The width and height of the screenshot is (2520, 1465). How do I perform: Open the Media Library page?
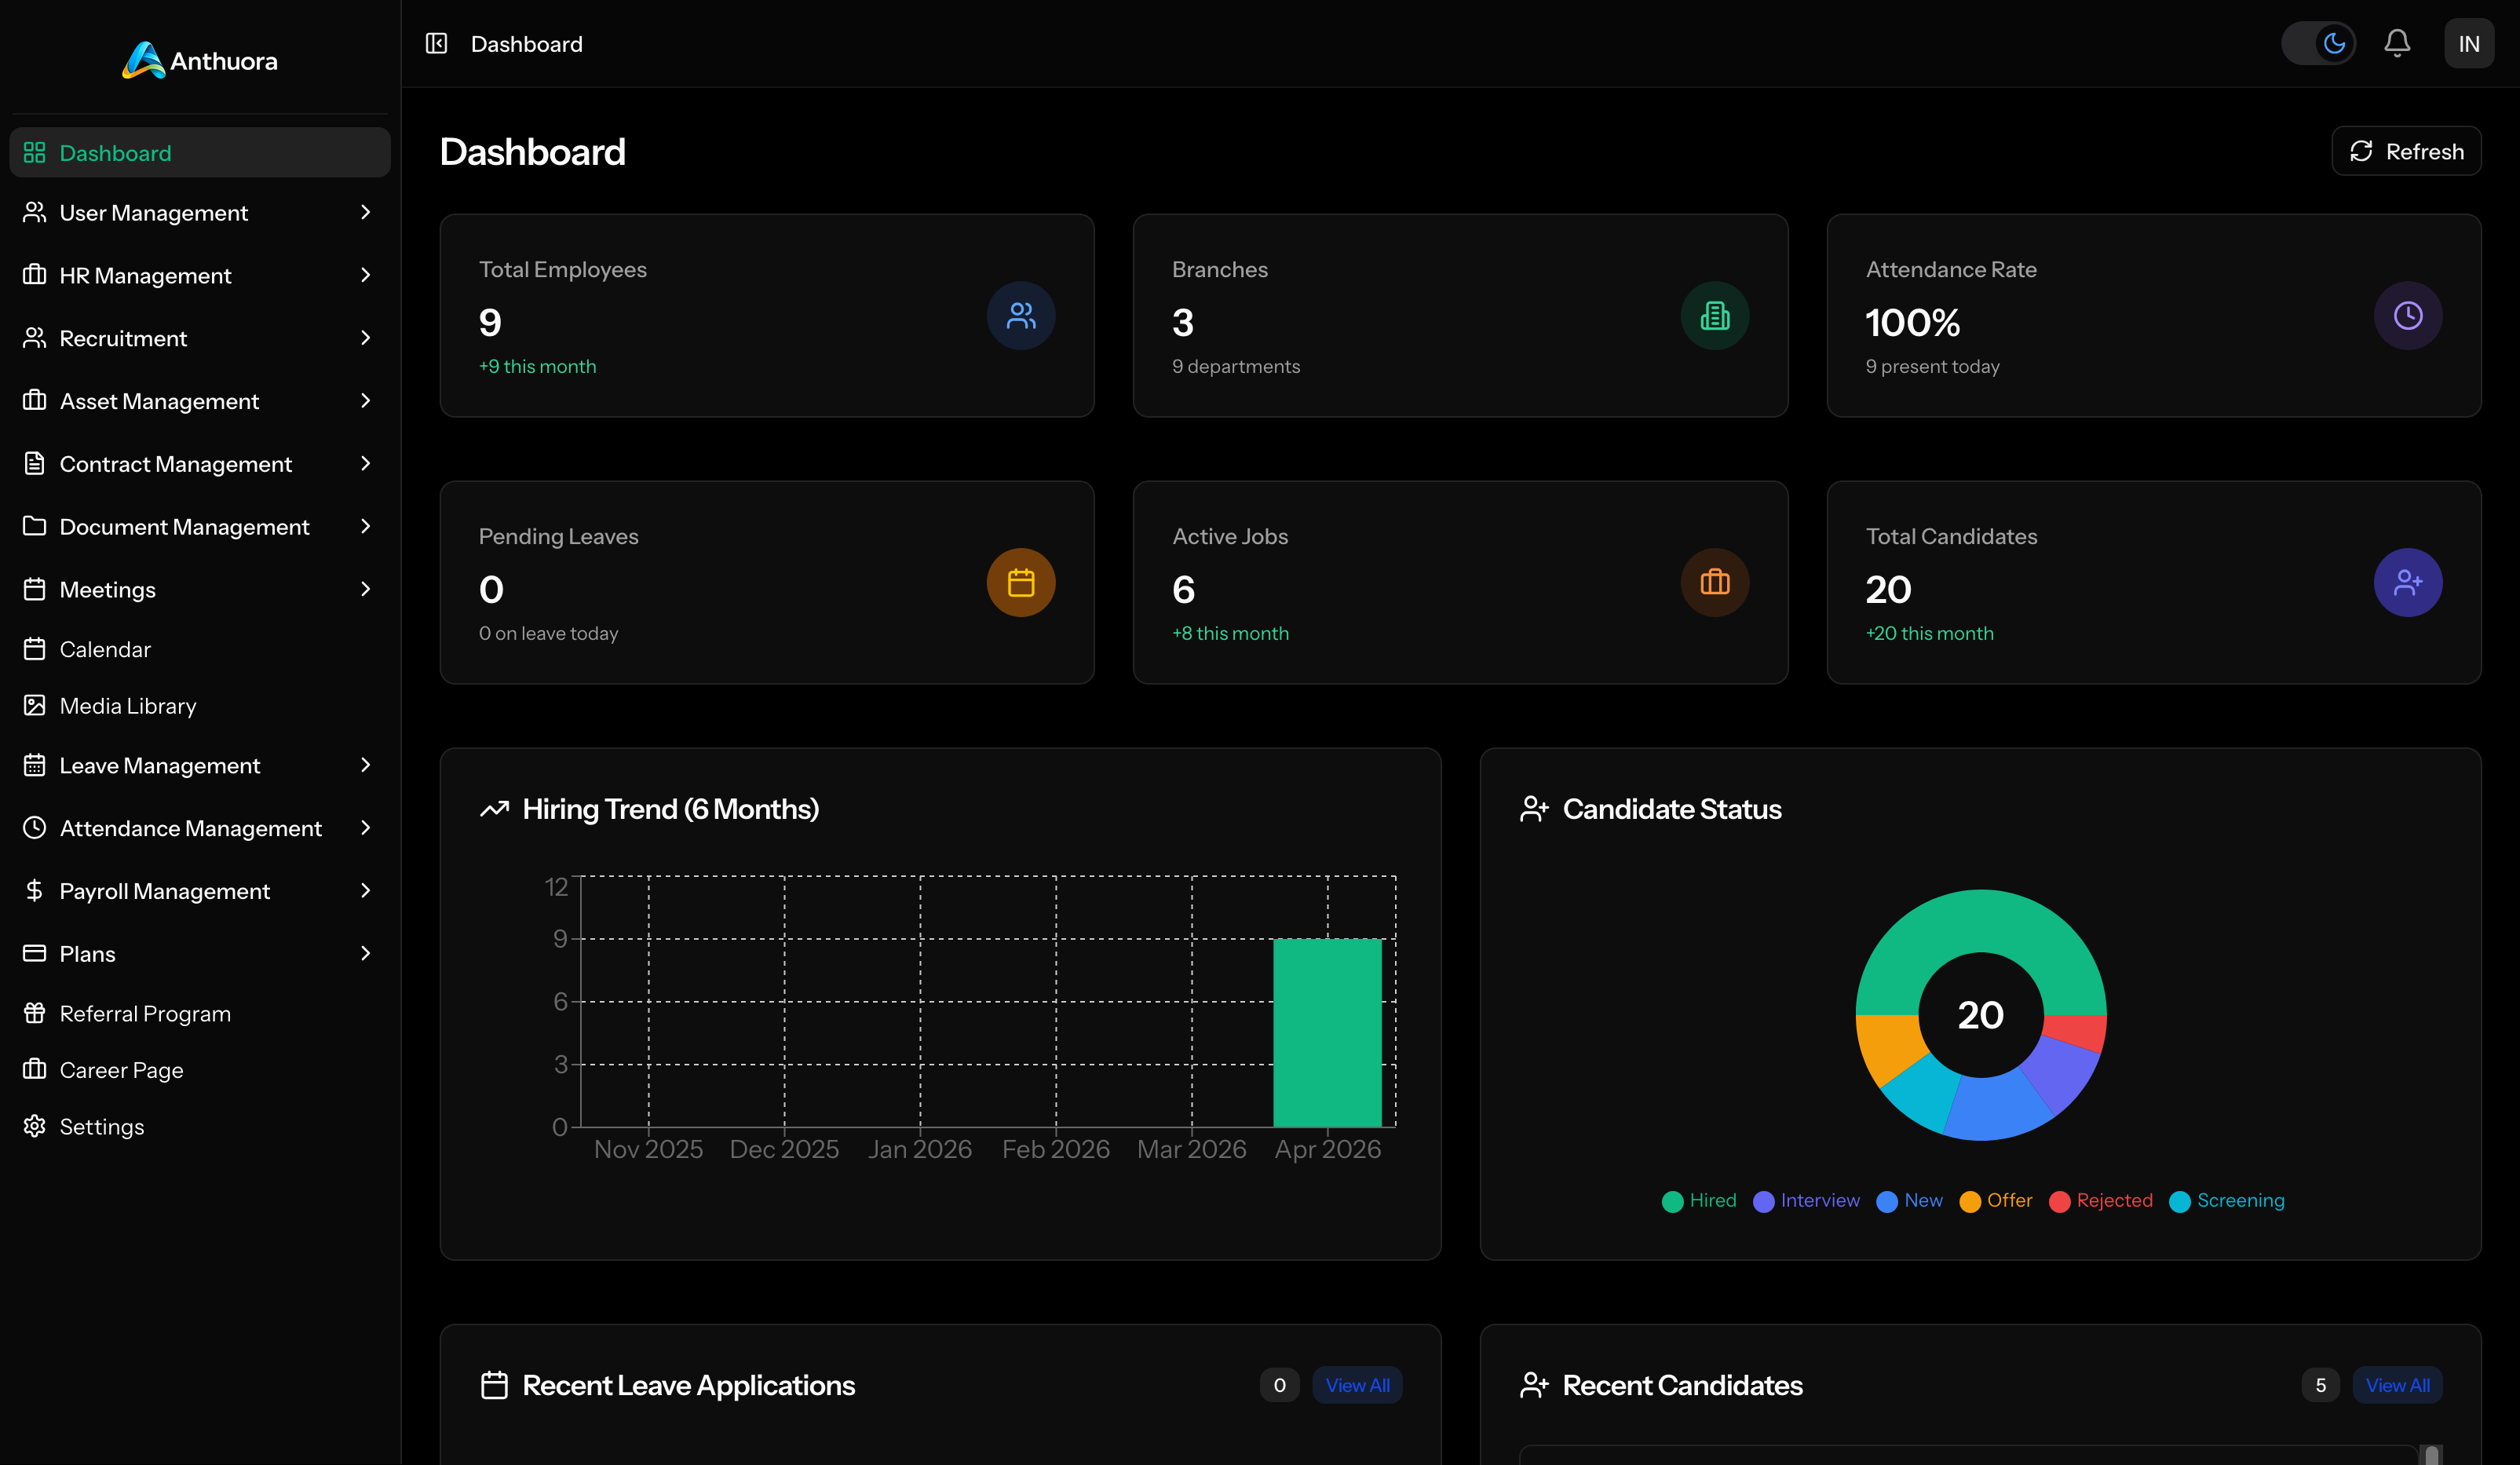(x=127, y=706)
